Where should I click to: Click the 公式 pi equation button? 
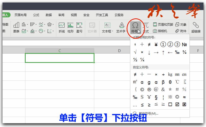[x=146, y=28]
